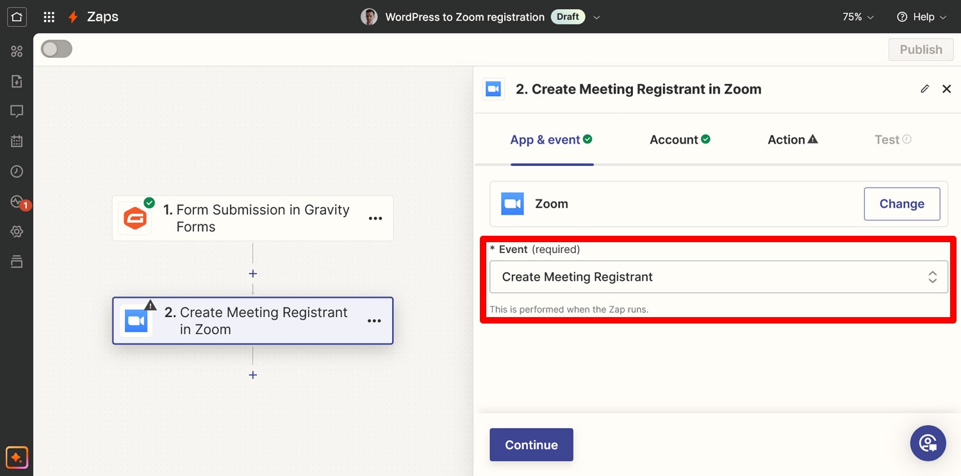The width and height of the screenshot is (961, 476).
Task: Add a step after the Zoom step
Action: [x=253, y=375]
